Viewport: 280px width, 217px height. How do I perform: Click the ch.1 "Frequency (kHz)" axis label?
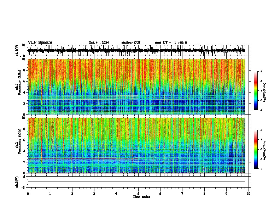tap(19, 82)
